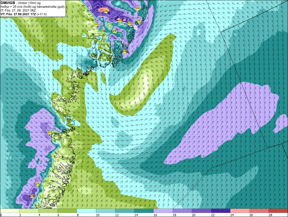Pick the 0–2 m/s palest swatch in color bar
The height and width of the screenshot is (217, 288).
point(10,211)
